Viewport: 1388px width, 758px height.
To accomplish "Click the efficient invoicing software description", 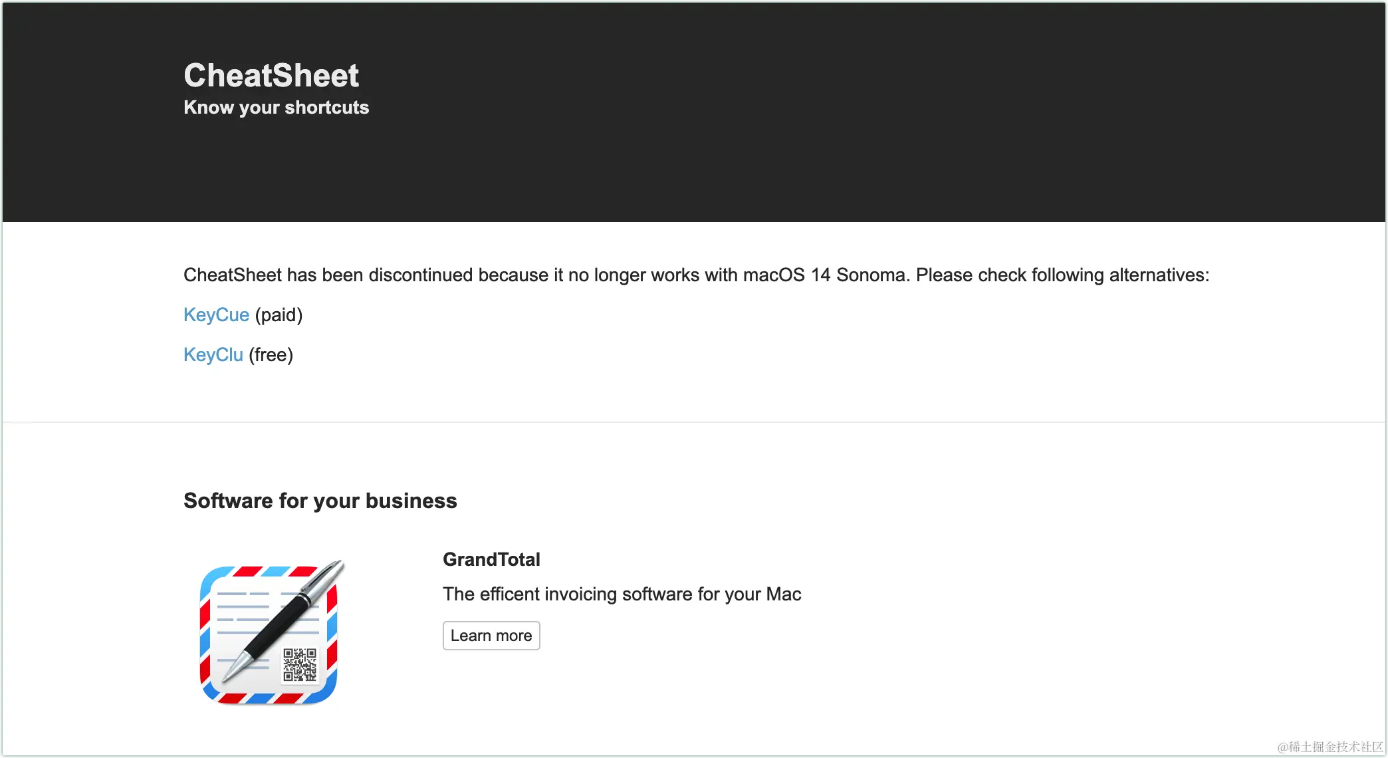I will click(622, 594).
